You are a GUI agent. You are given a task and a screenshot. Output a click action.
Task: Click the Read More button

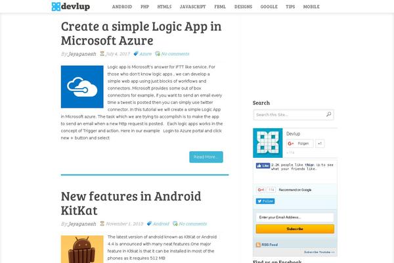point(206,157)
